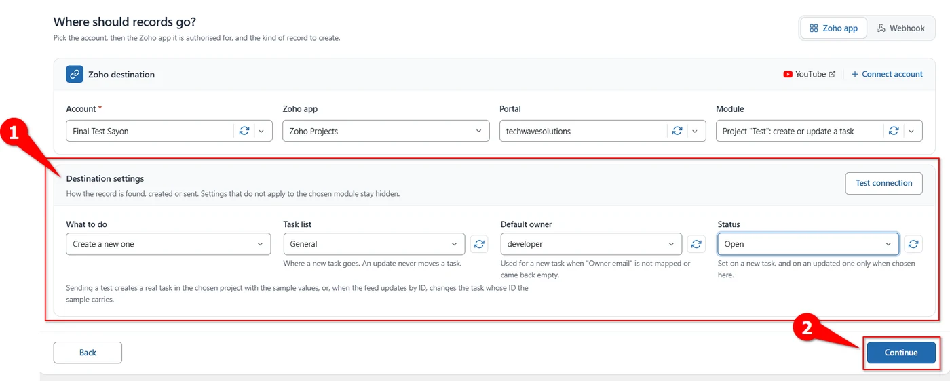The image size is (950, 381).
Task: Refresh the Default owner options
Action: pos(696,244)
